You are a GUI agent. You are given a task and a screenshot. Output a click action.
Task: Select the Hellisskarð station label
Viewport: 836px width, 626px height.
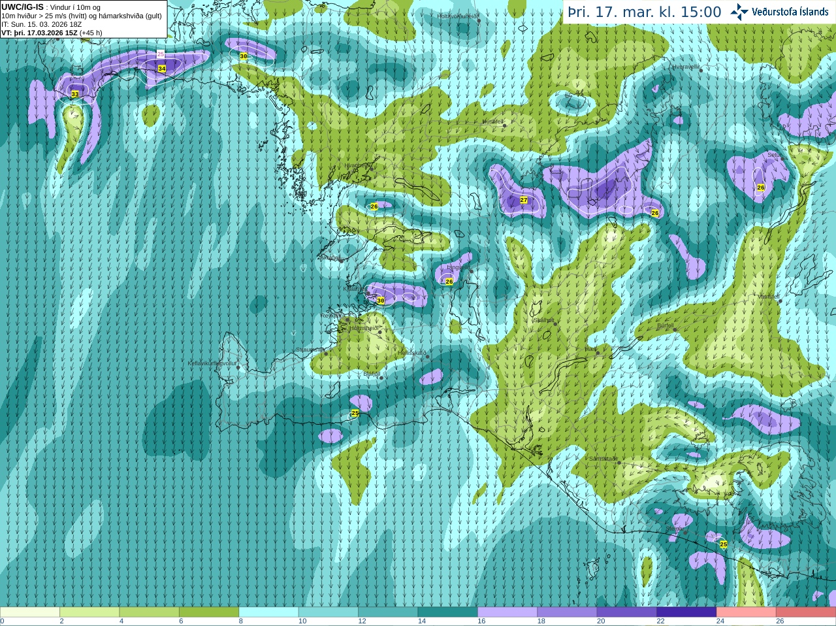tap(412, 353)
